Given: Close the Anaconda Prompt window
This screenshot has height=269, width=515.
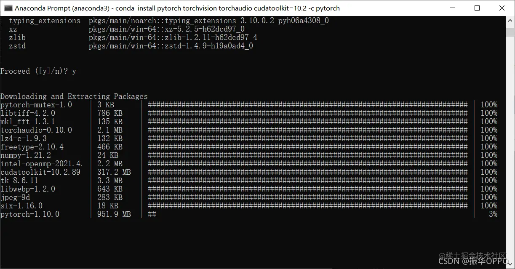Looking at the screenshot, I should coord(502,8).
